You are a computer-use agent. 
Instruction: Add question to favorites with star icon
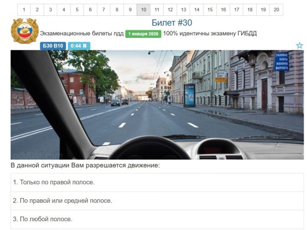pyautogui.click(x=299, y=46)
